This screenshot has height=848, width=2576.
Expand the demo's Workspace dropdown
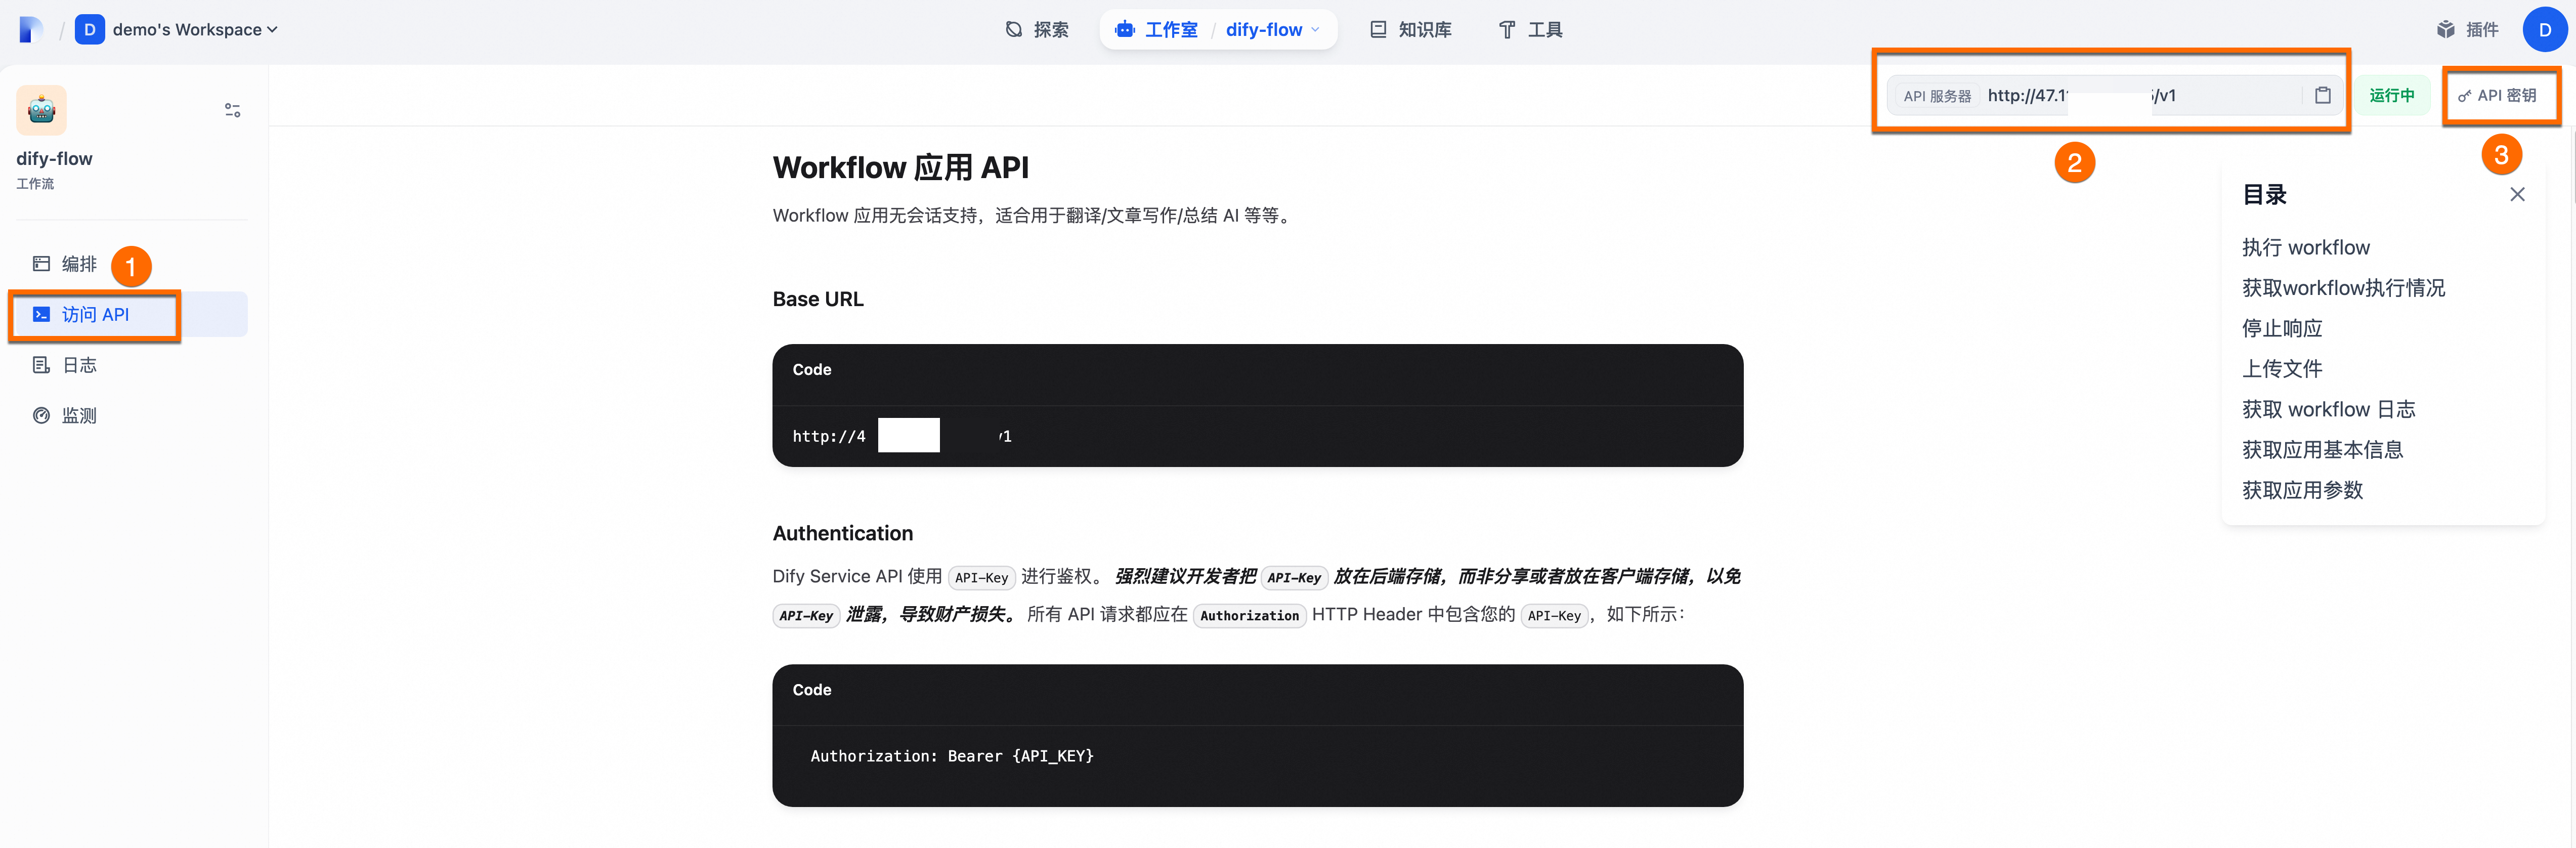194,29
